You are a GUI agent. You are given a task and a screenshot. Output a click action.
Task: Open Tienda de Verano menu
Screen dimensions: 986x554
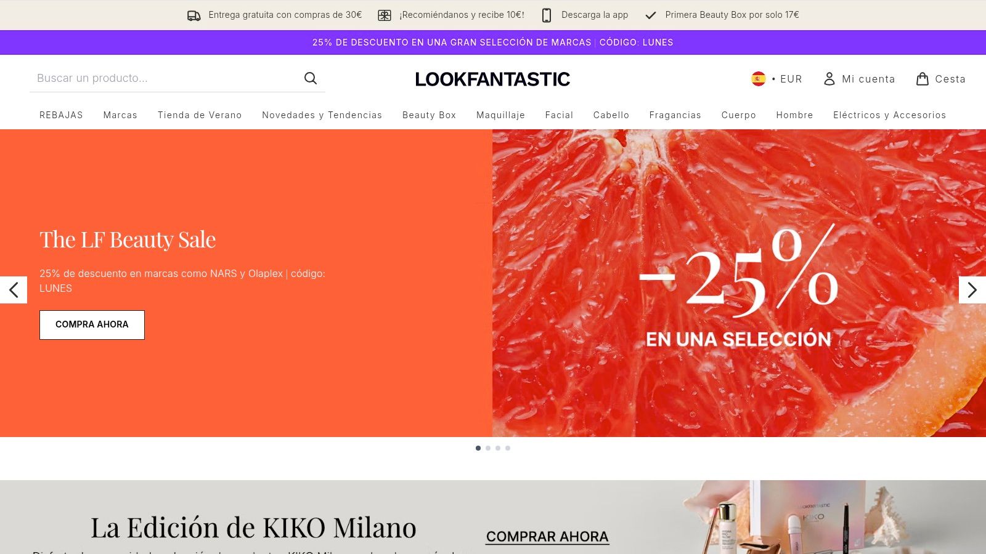[200, 115]
